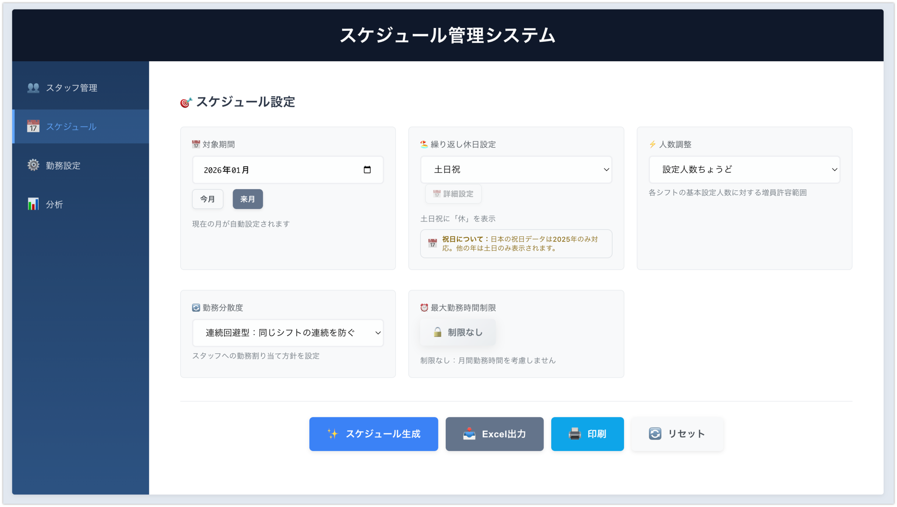Open the date picker in 対象期間 field

coord(367,170)
